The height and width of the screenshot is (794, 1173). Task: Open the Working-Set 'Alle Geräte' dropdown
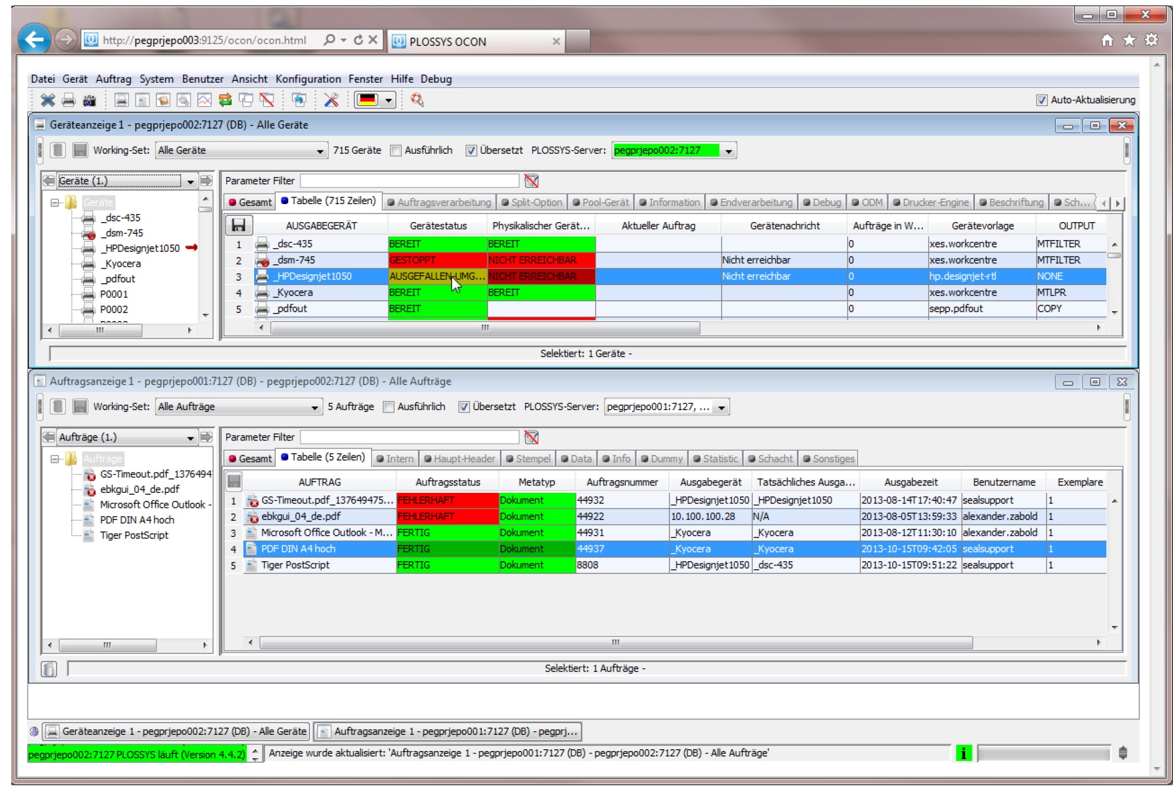click(x=319, y=151)
